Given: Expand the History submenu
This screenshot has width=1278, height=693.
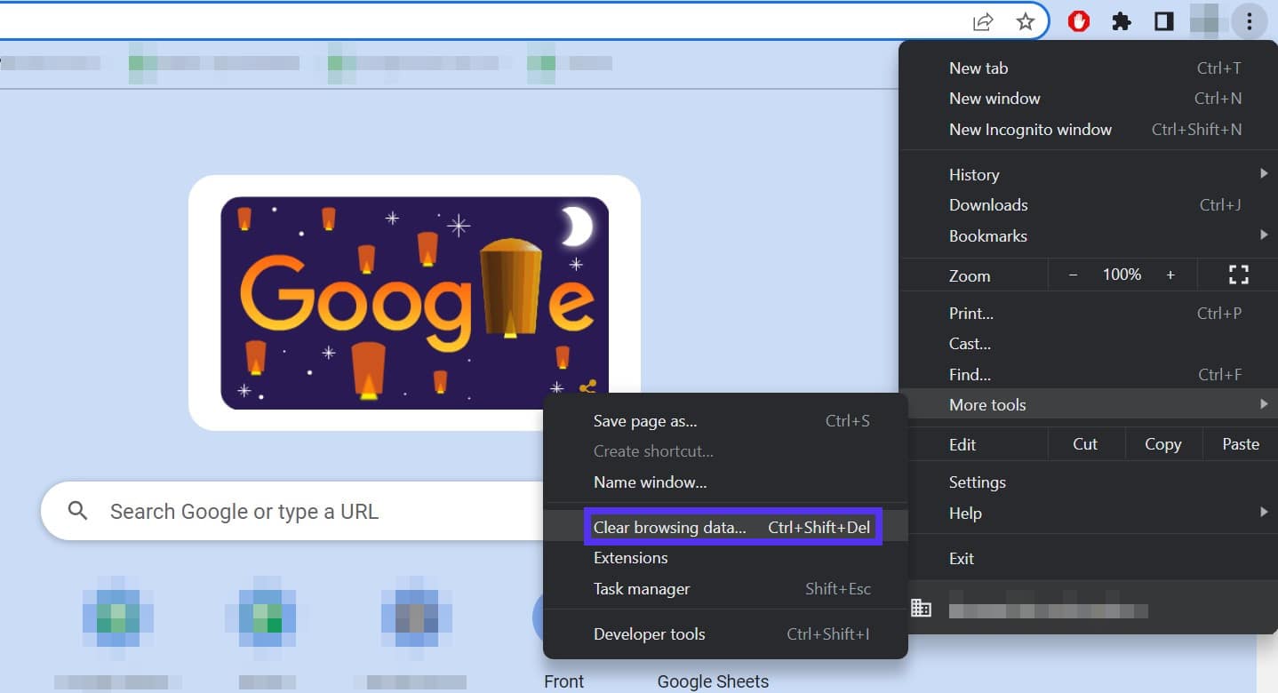Looking at the screenshot, I should click(973, 174).
